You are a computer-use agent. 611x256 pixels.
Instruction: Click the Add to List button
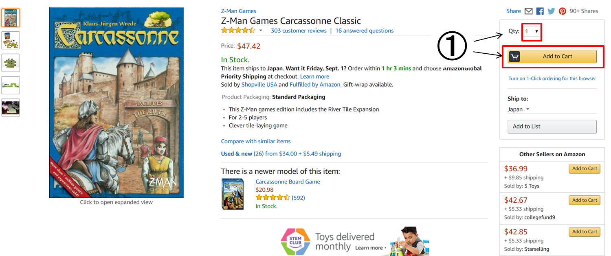(x=552, y=127)
